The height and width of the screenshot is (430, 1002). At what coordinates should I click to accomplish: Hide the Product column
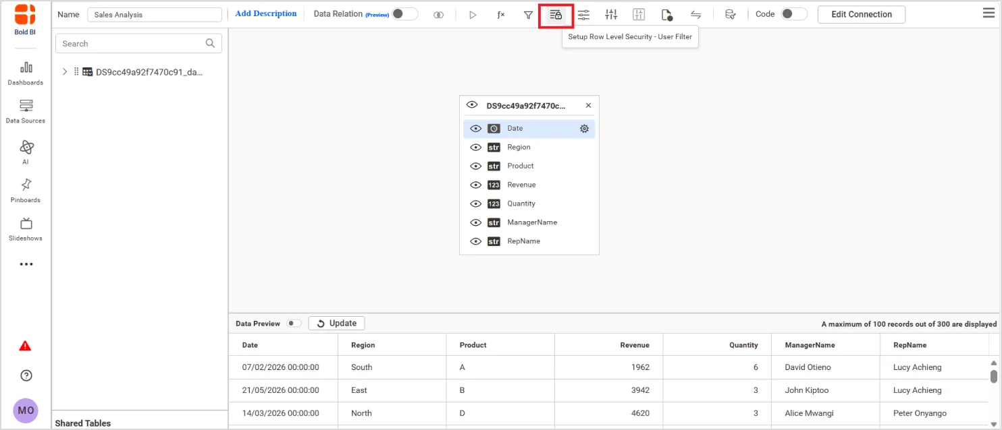(x=476, y=166)
